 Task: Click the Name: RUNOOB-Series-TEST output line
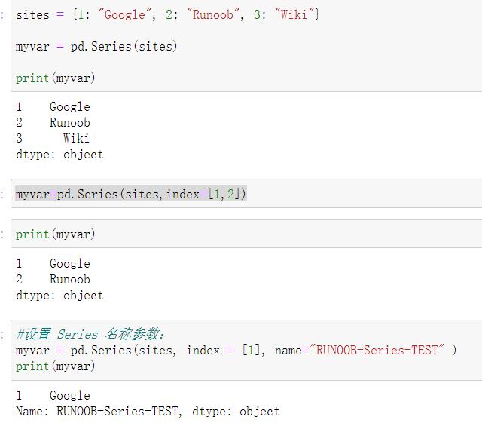[147, 411]
